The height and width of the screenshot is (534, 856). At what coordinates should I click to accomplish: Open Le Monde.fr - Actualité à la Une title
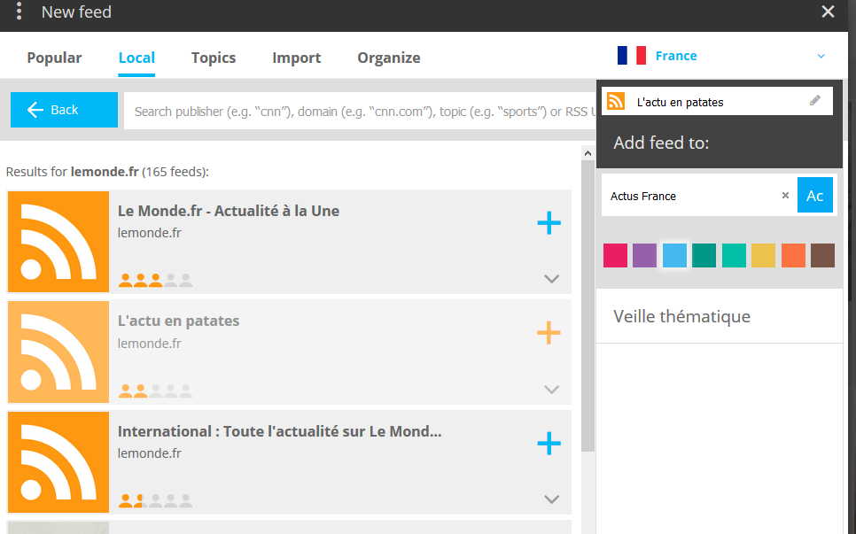[x=229, y=211]
